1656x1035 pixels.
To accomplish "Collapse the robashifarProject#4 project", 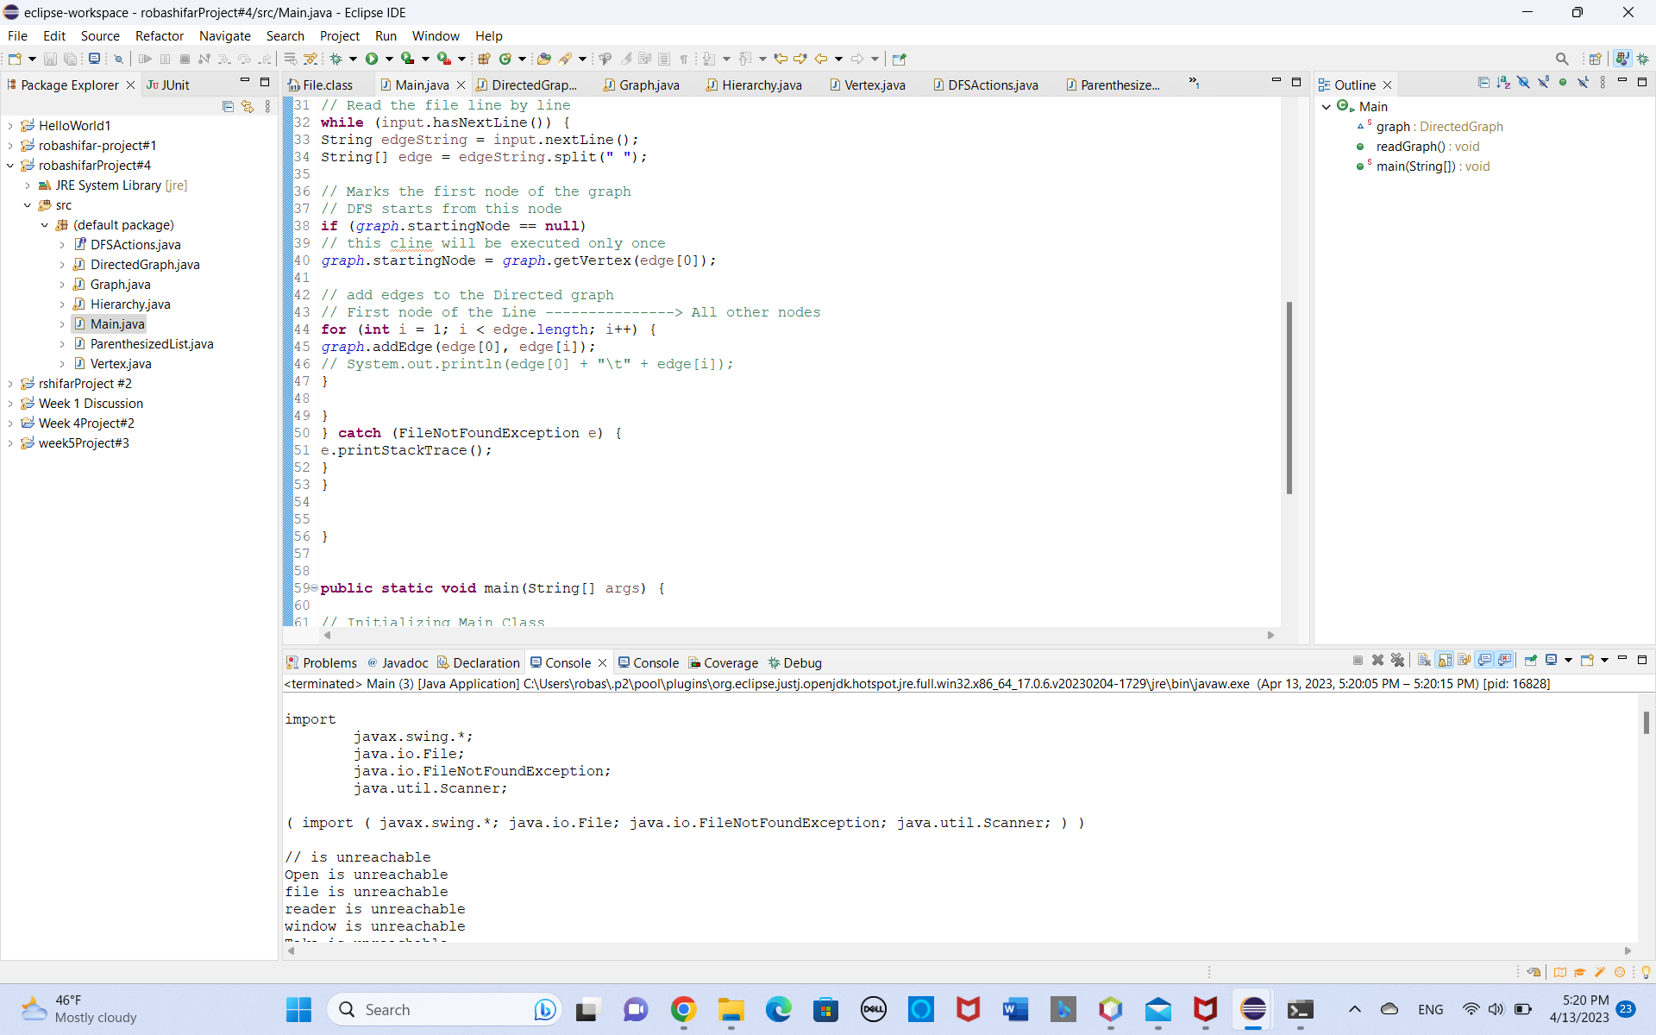I will pos(10,166).
